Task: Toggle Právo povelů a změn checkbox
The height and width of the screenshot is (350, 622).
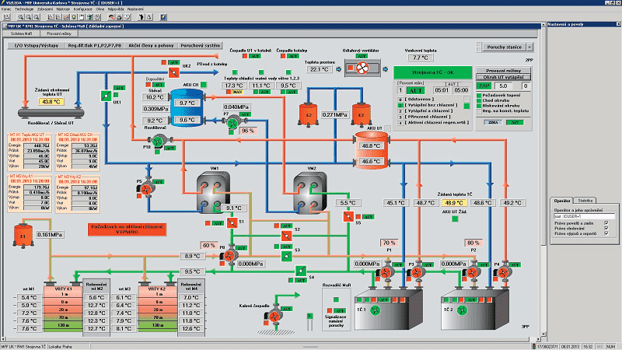Action: [606, 223]
